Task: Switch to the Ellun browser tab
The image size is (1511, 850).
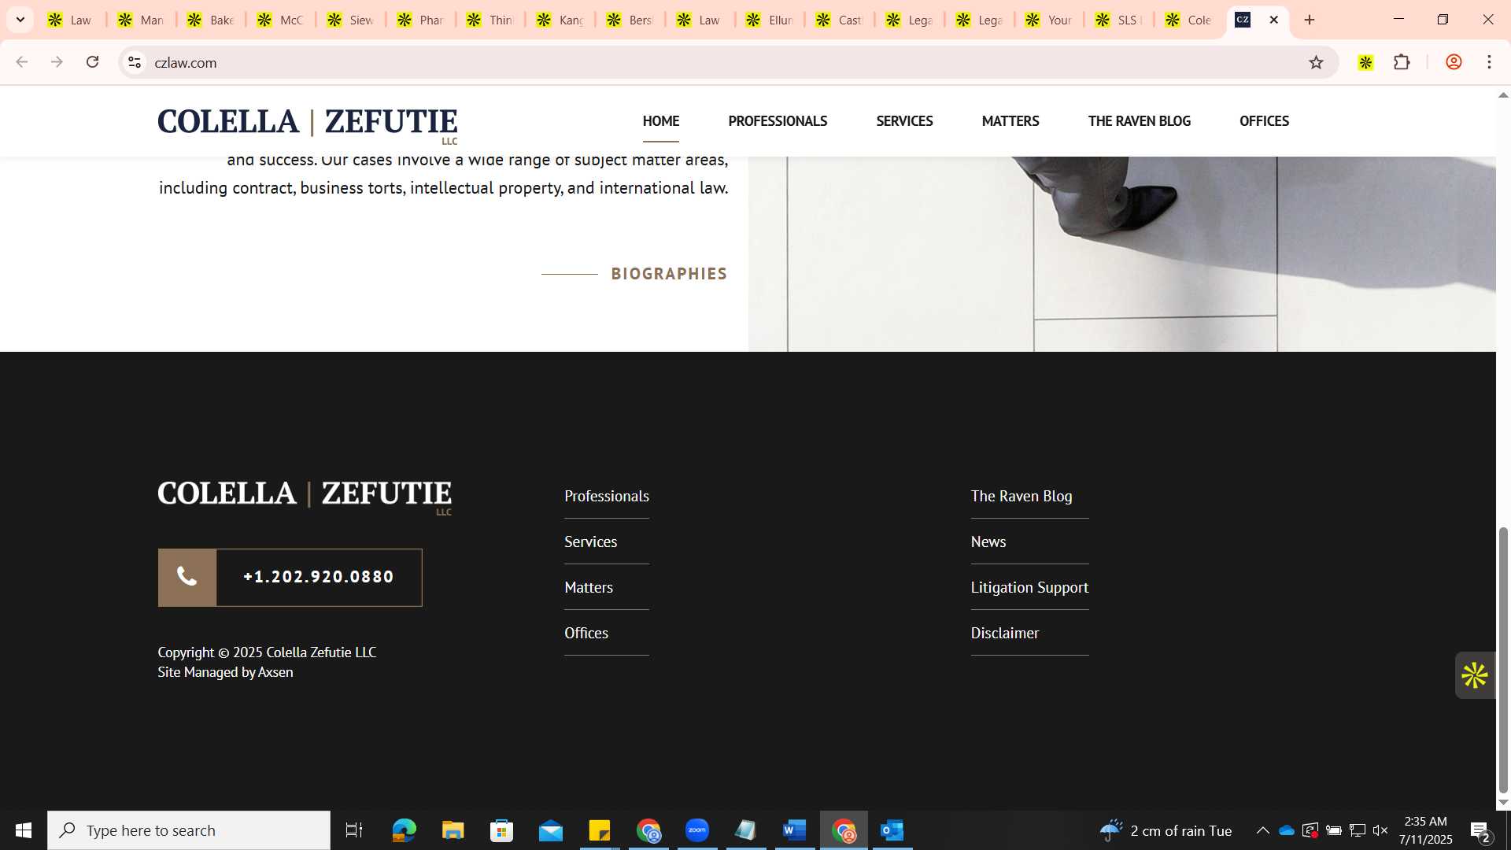Action: point(770,20)
